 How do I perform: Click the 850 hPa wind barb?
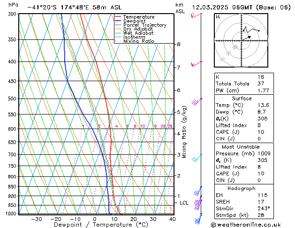[x=197, y=191]
